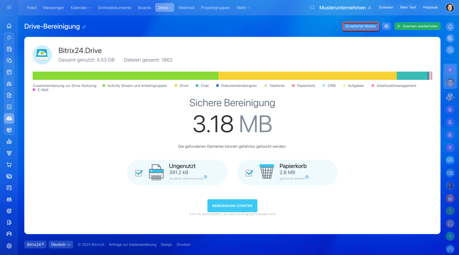Open the lock icon in the right panel
This screenshot has width=459, height=255.
click(x=450, y=198)
